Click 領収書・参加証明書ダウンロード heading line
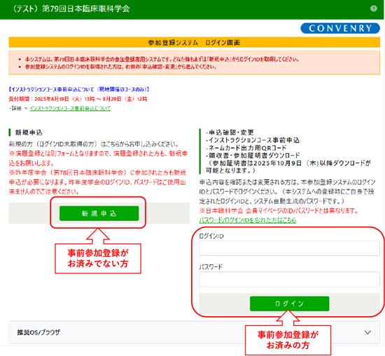 (253, 155)
